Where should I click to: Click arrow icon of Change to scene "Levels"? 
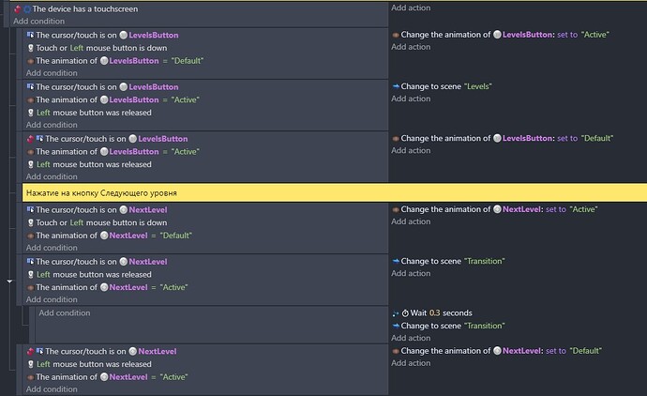point(396,86)
